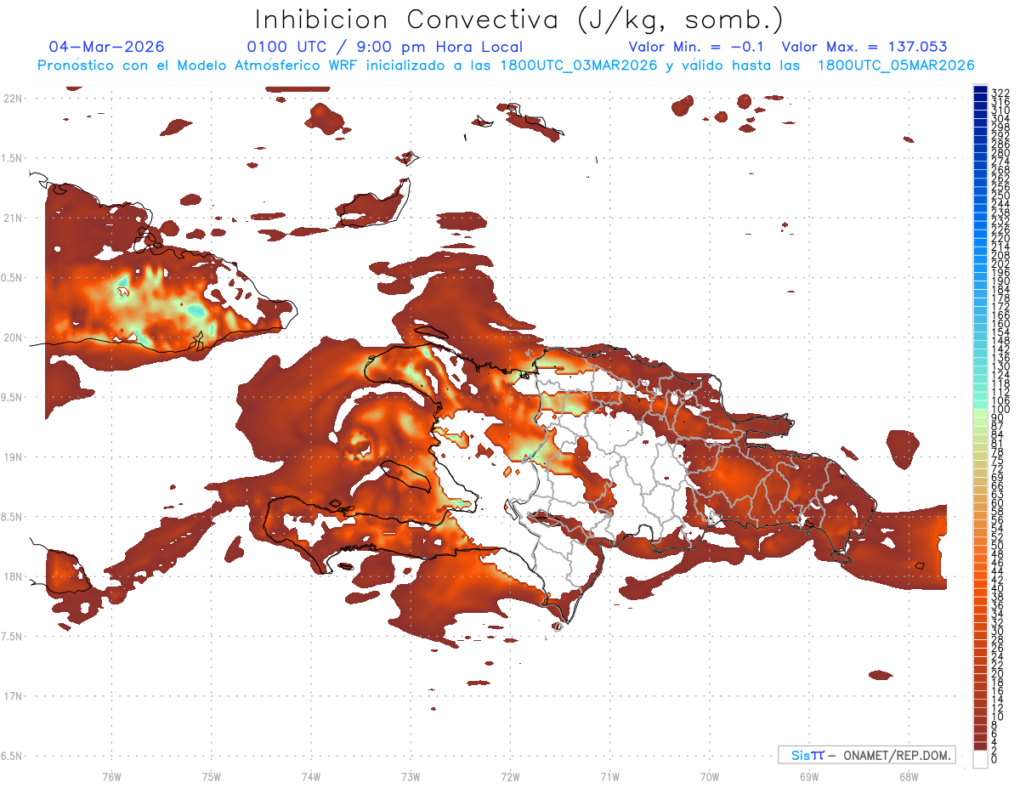
Task: Click the '18N' latitude label
Action: 13,576
